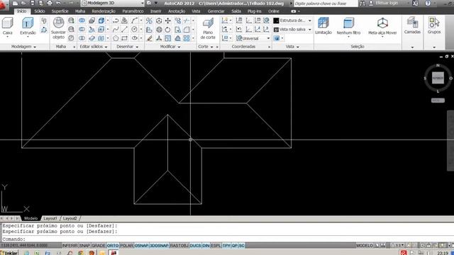
Task: Open the Universal UCS dropdown
Action: 253,38
